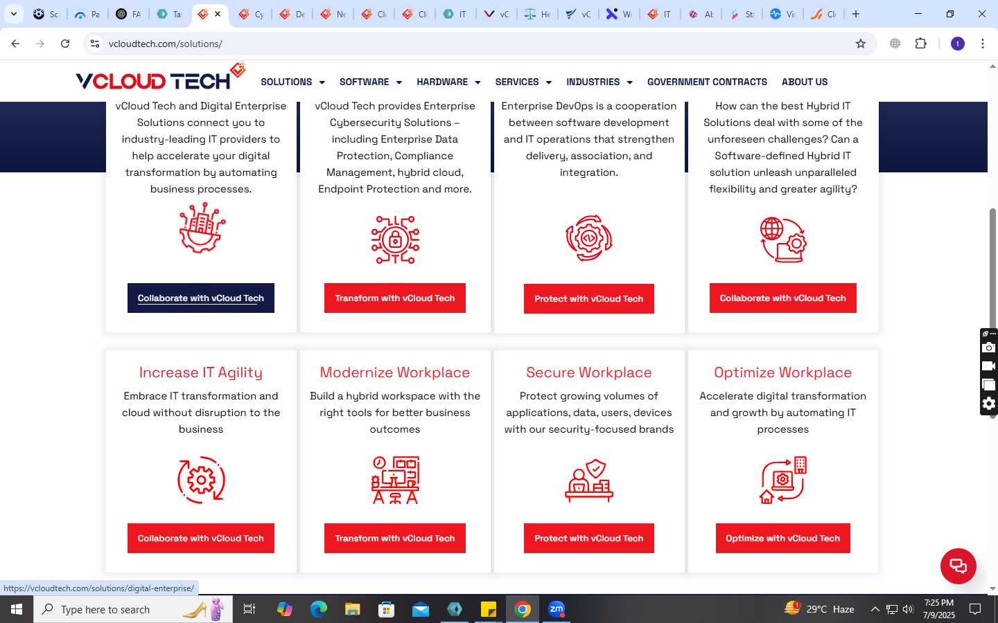998x623 pixels.
Task: Open the volume speaker icon in tray
Action: [x=908, y=609]
